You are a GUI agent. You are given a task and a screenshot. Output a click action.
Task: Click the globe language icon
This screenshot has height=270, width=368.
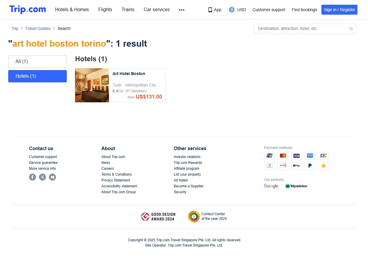tap(232, 10)
